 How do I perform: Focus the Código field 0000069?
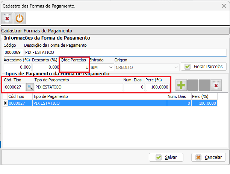[14, 52]
